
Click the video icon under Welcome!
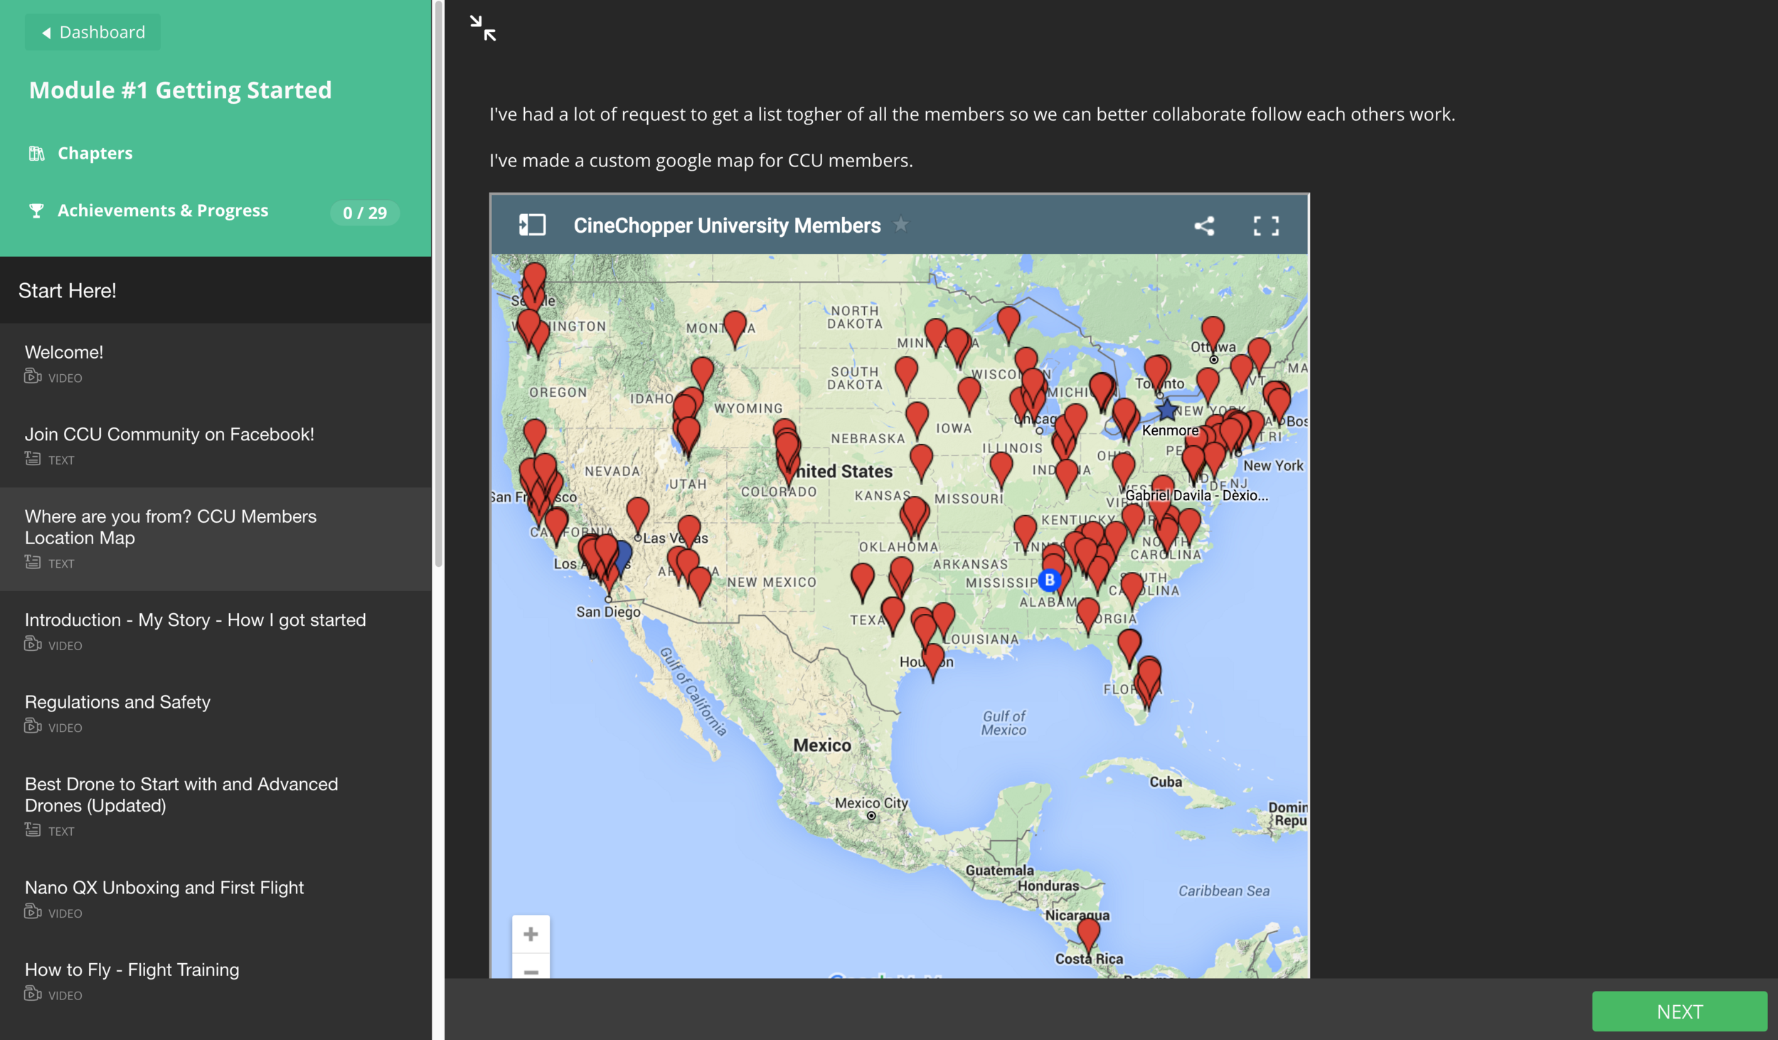coord(33,376)
